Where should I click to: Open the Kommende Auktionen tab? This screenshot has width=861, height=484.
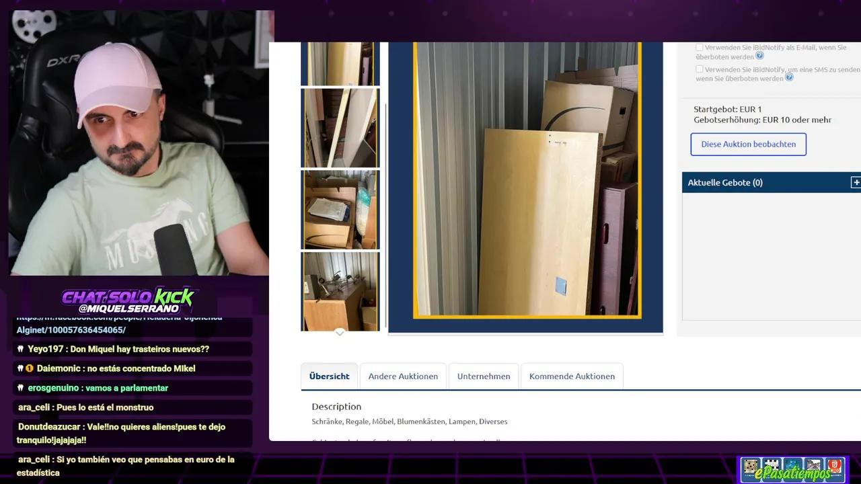point(572,376)
